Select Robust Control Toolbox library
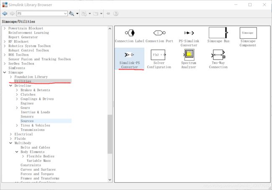Image resolution: width=272 pixels, height=190 pixels. tap(28, 50)
